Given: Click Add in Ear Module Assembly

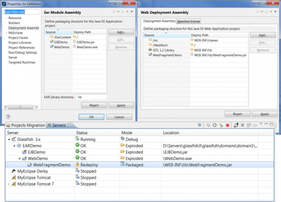Looking at the screenshot, I should pyautogui.click(x=121, y=32).
